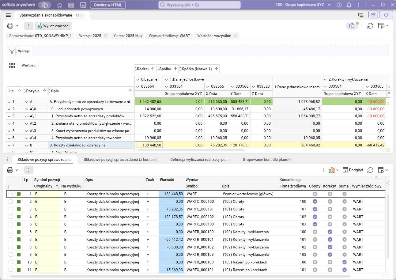396x280 pixels.
Task: Click the home icon in the title bar
Action: click(60, 5)
